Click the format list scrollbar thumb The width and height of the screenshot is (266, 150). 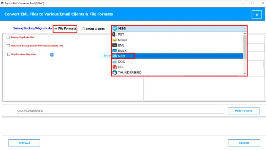tap(245, 47)
